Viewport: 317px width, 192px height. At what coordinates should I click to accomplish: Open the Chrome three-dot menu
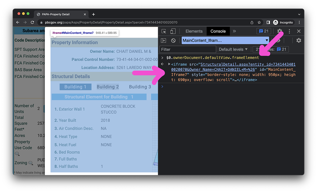pos(299,23)
